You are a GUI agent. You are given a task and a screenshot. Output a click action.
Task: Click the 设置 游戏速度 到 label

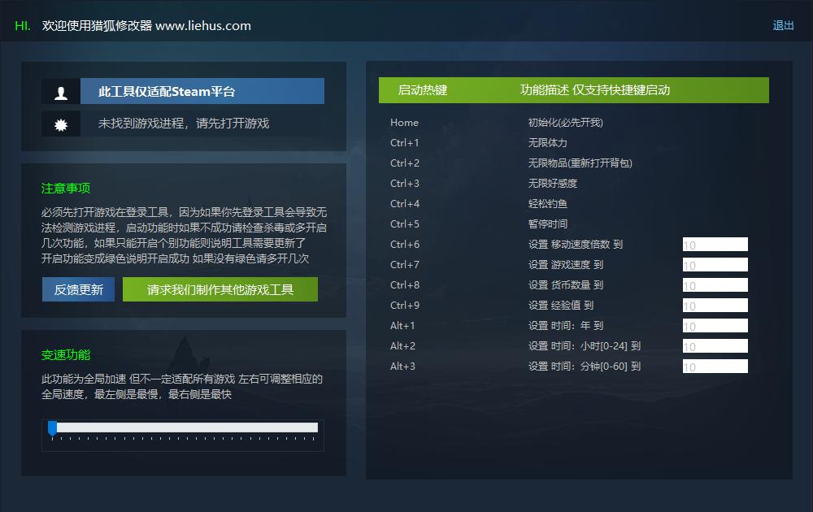point(566,265)
